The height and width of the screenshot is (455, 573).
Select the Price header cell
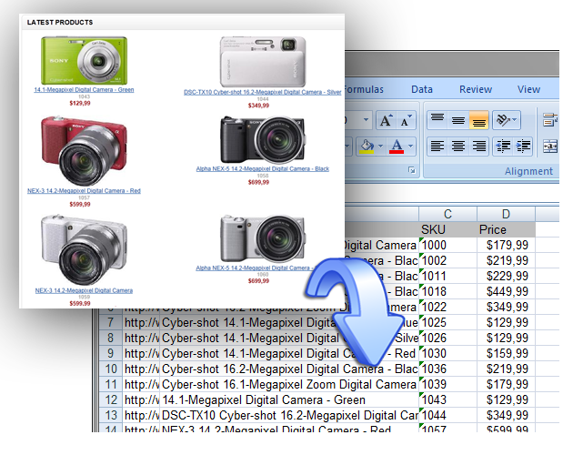pyautogui.click(x=506, y=229)
